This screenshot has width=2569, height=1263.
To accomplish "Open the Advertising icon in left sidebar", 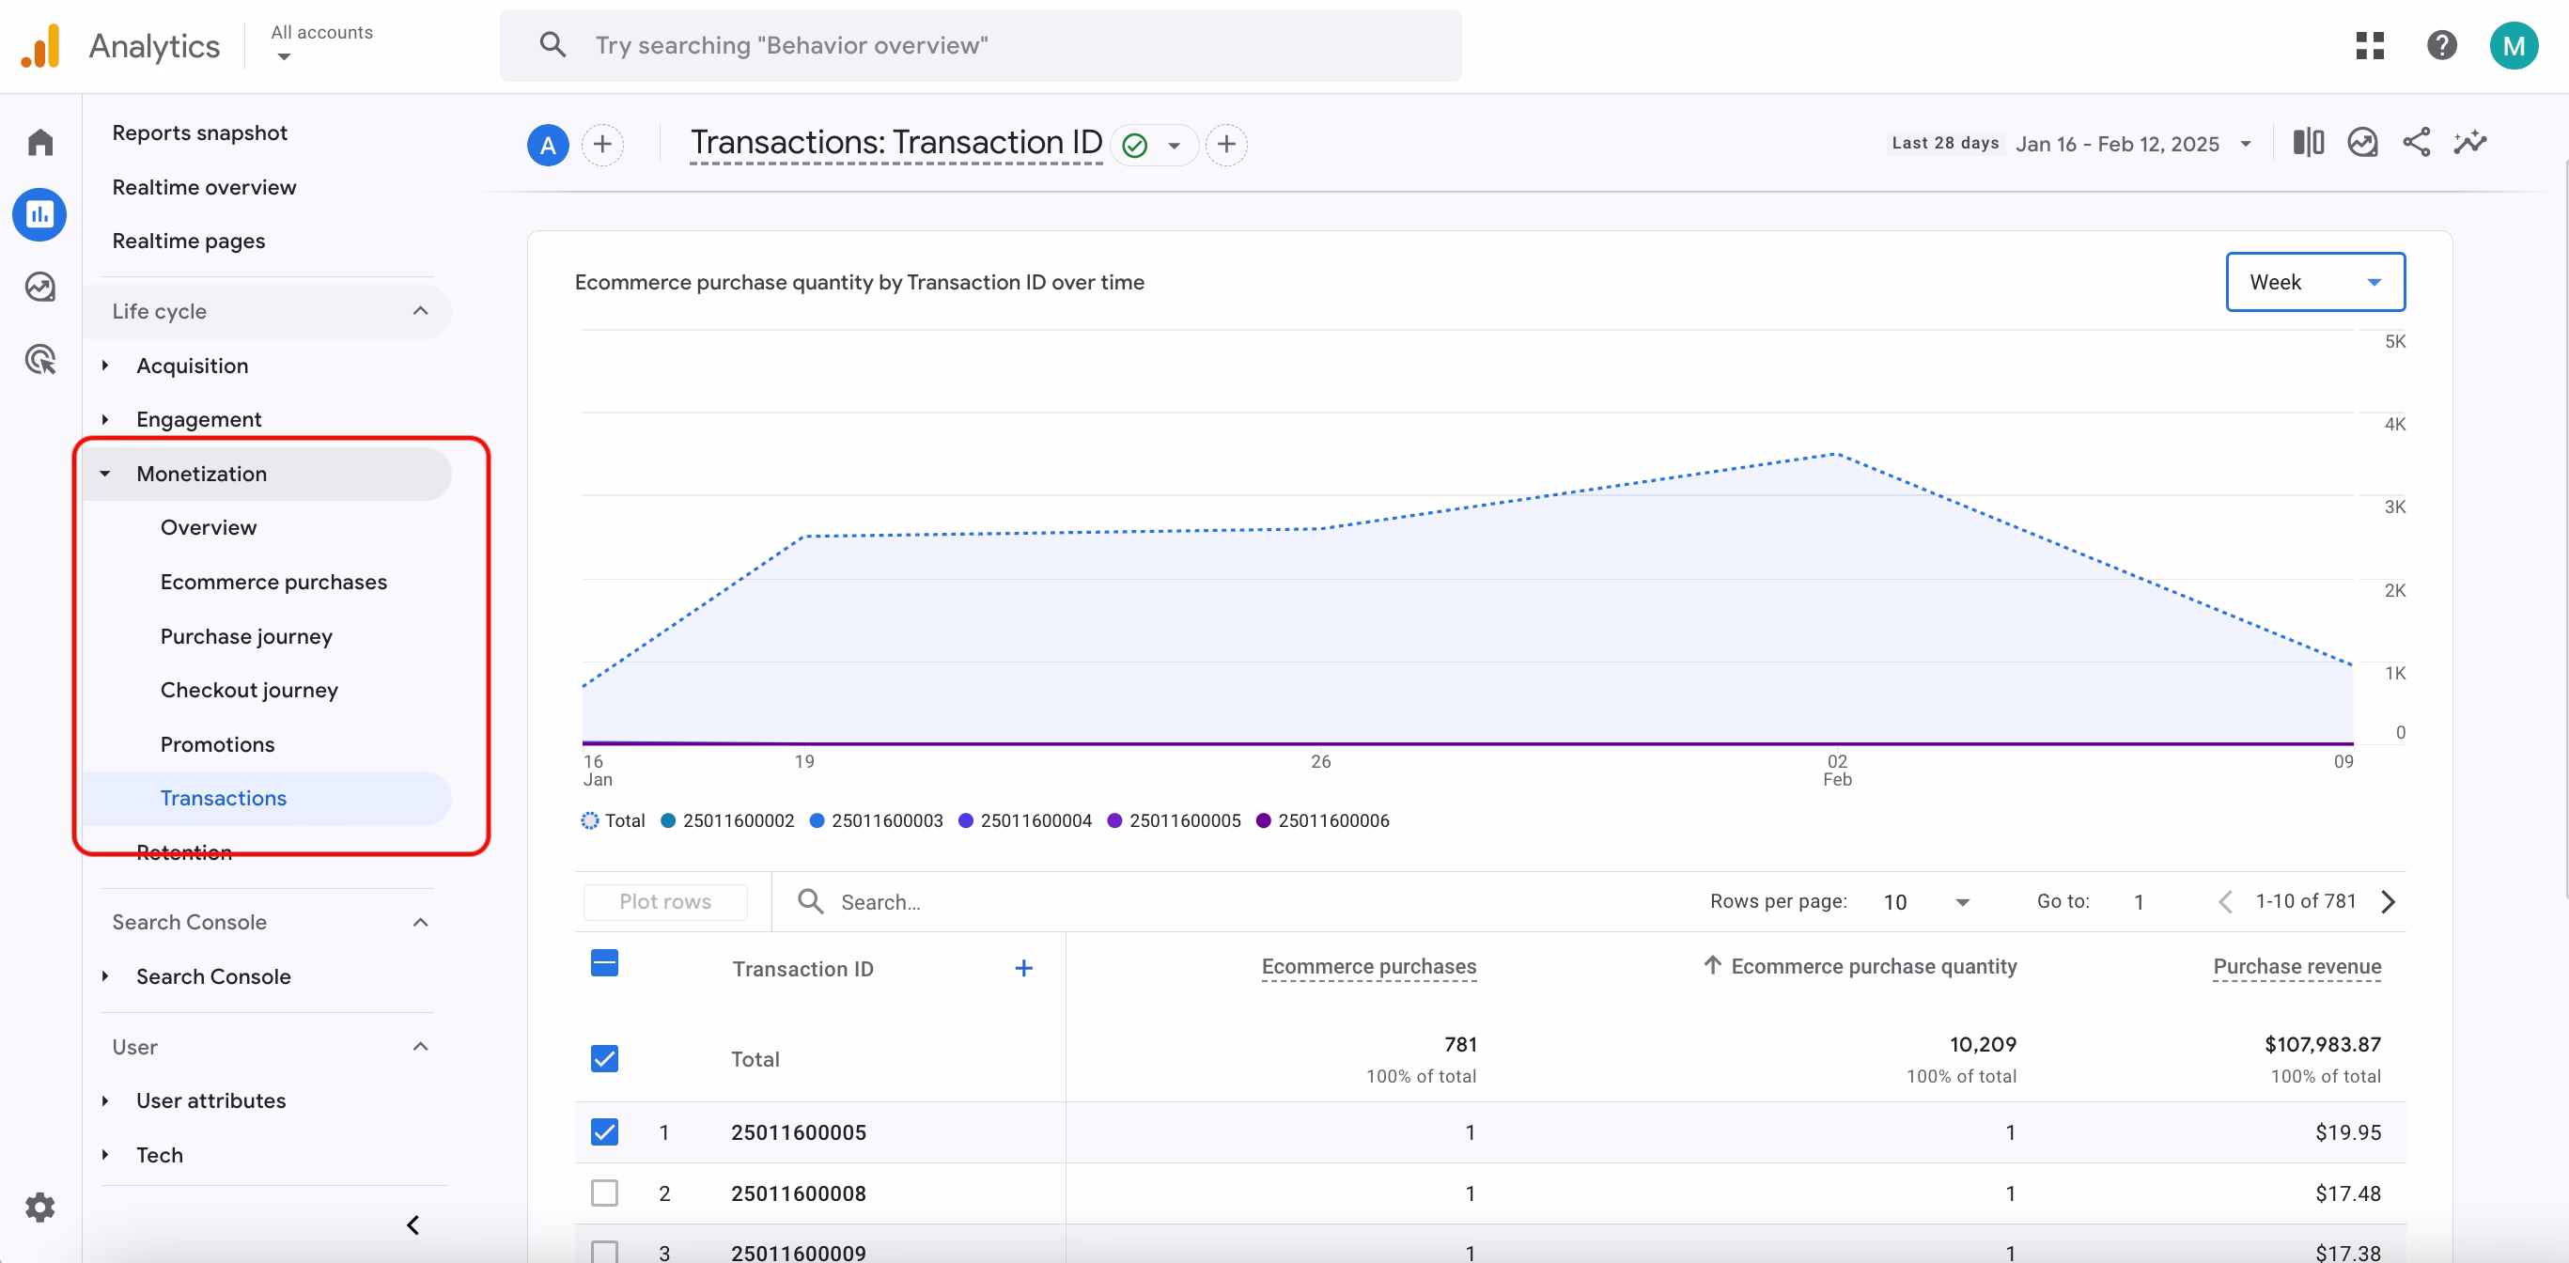I will point(39,359).
